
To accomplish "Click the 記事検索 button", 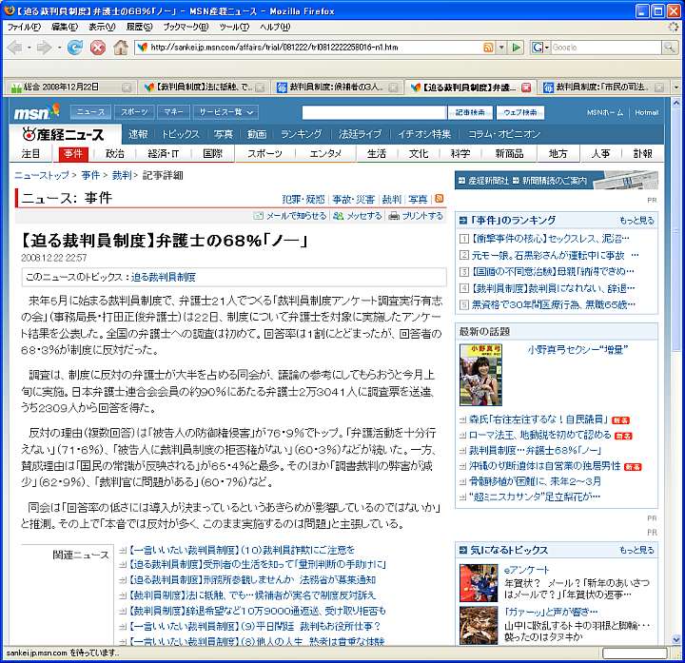I will pyautogui.click(x=470, y=112).
